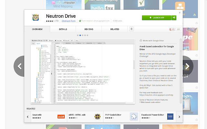Show previous related apps with left chevron
Viewport: 207px width, 129px height.
pos(27,117)
